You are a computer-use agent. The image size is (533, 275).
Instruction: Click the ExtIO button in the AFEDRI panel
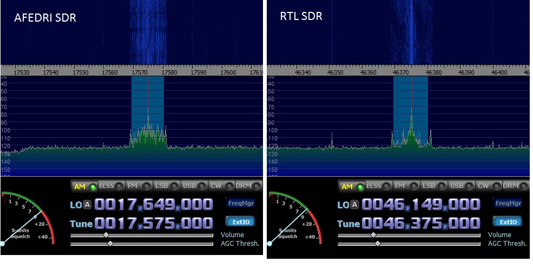(240, 222)
